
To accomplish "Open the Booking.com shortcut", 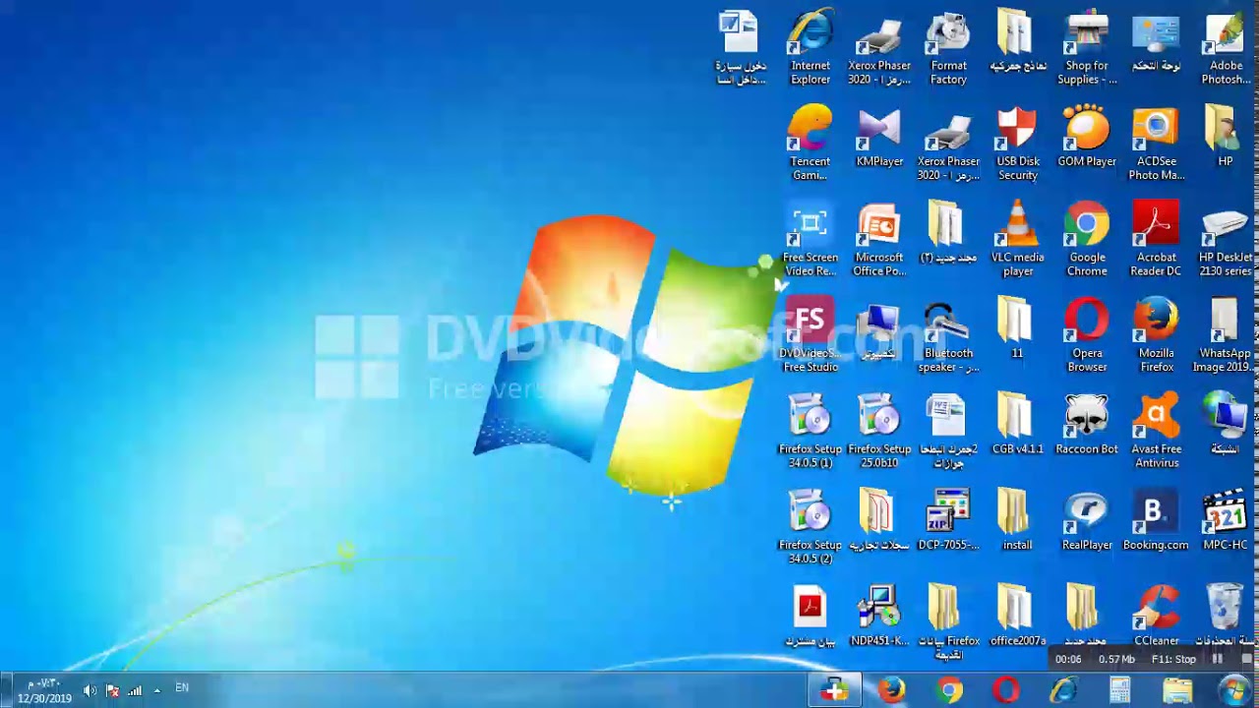I will point(1156,521).
